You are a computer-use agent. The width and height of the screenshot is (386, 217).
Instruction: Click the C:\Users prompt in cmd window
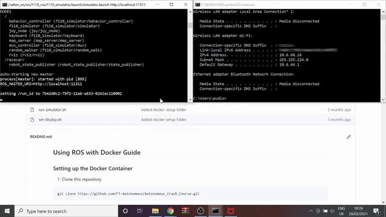209,98
